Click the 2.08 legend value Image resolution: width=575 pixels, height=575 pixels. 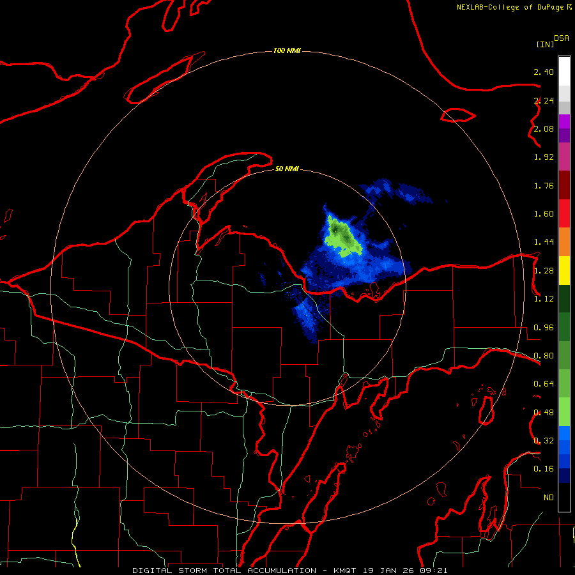click(544, 128)
